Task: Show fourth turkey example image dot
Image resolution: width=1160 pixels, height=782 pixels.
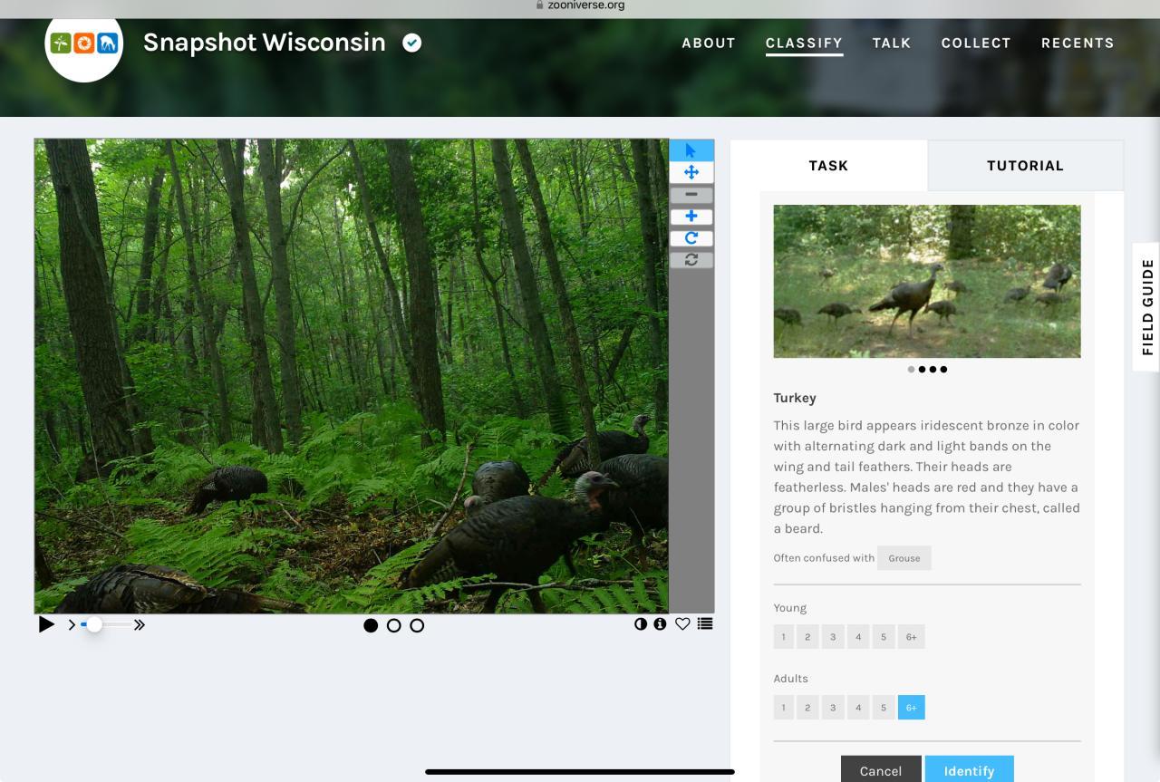Action: coord(943,370)
